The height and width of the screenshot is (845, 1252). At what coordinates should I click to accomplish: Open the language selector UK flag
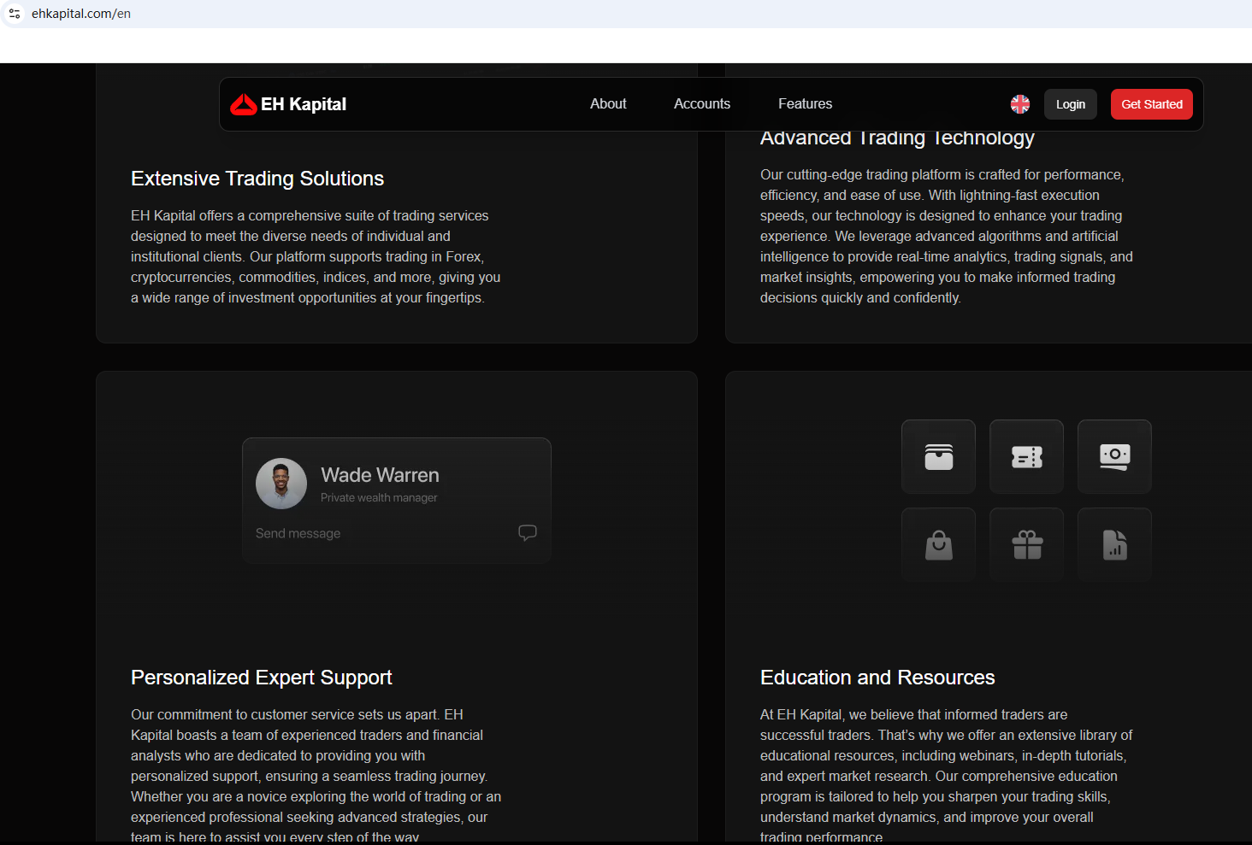[1020, 104]
